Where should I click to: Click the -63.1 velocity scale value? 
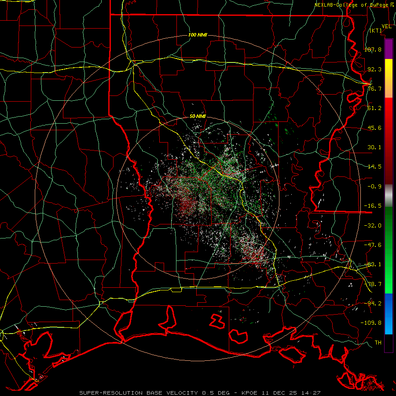click(373, 264)
